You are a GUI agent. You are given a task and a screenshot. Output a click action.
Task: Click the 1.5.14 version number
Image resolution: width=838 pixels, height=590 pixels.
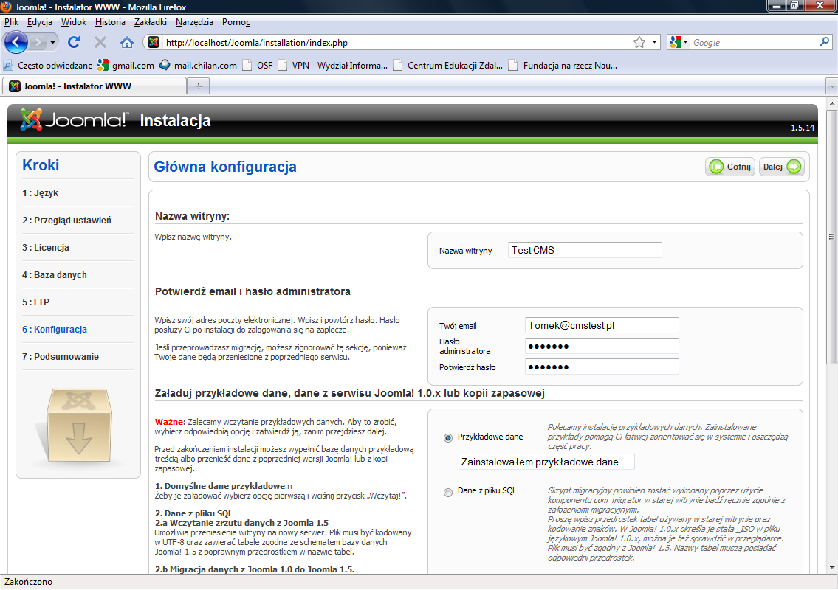[803, 128]
